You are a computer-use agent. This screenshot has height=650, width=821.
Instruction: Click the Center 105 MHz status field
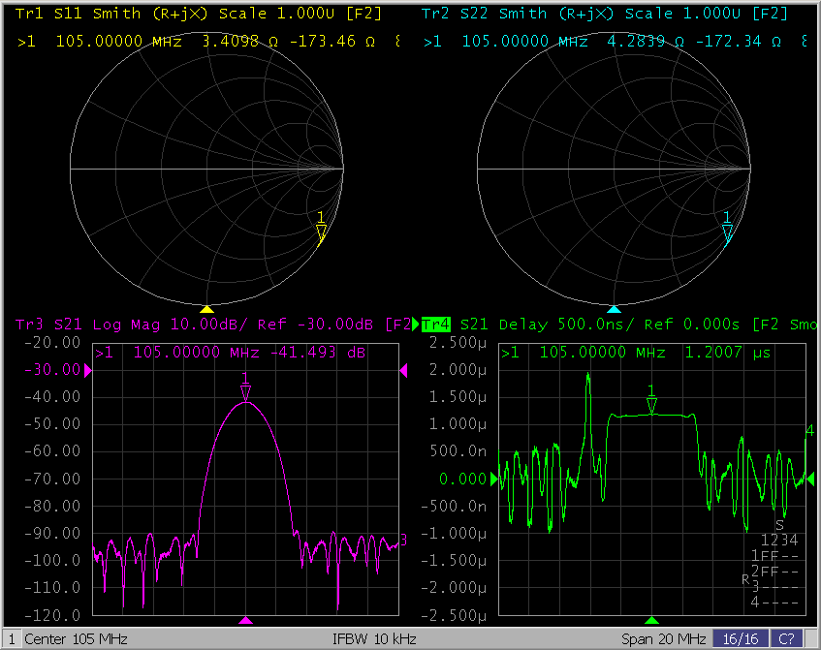[x=76, y=640]
